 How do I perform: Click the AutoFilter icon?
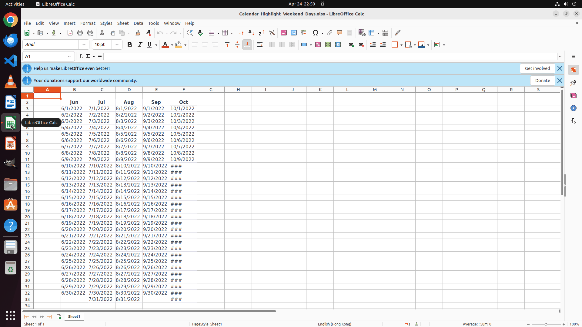(x=272, y=33)
